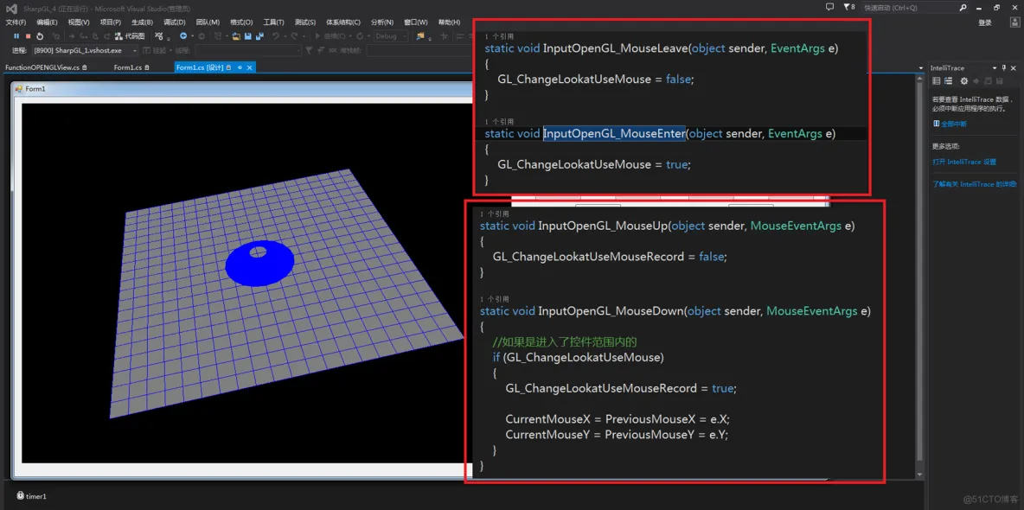Pause debugging with the Break All button

coord(16,36)
